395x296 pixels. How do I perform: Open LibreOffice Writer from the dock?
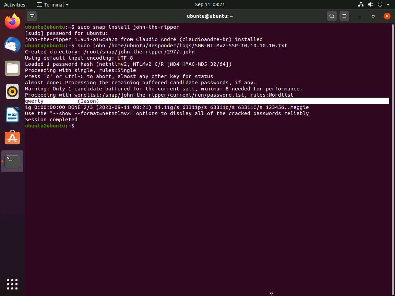(12, 115)
